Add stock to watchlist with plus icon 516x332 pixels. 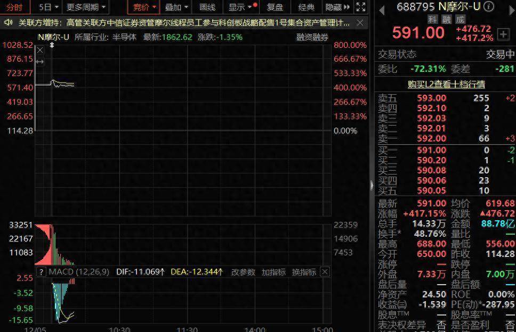(x=503, y=34)
